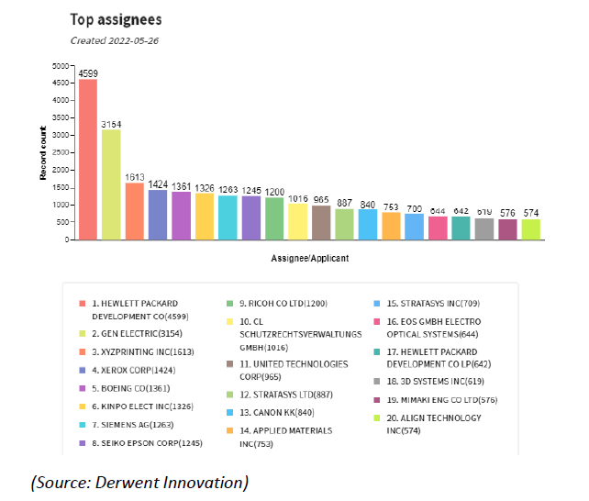Toggle the Xerox Corp legend swatch
Image resolution: width=589 pixels, height=501 pixels.
pos(83,370)
